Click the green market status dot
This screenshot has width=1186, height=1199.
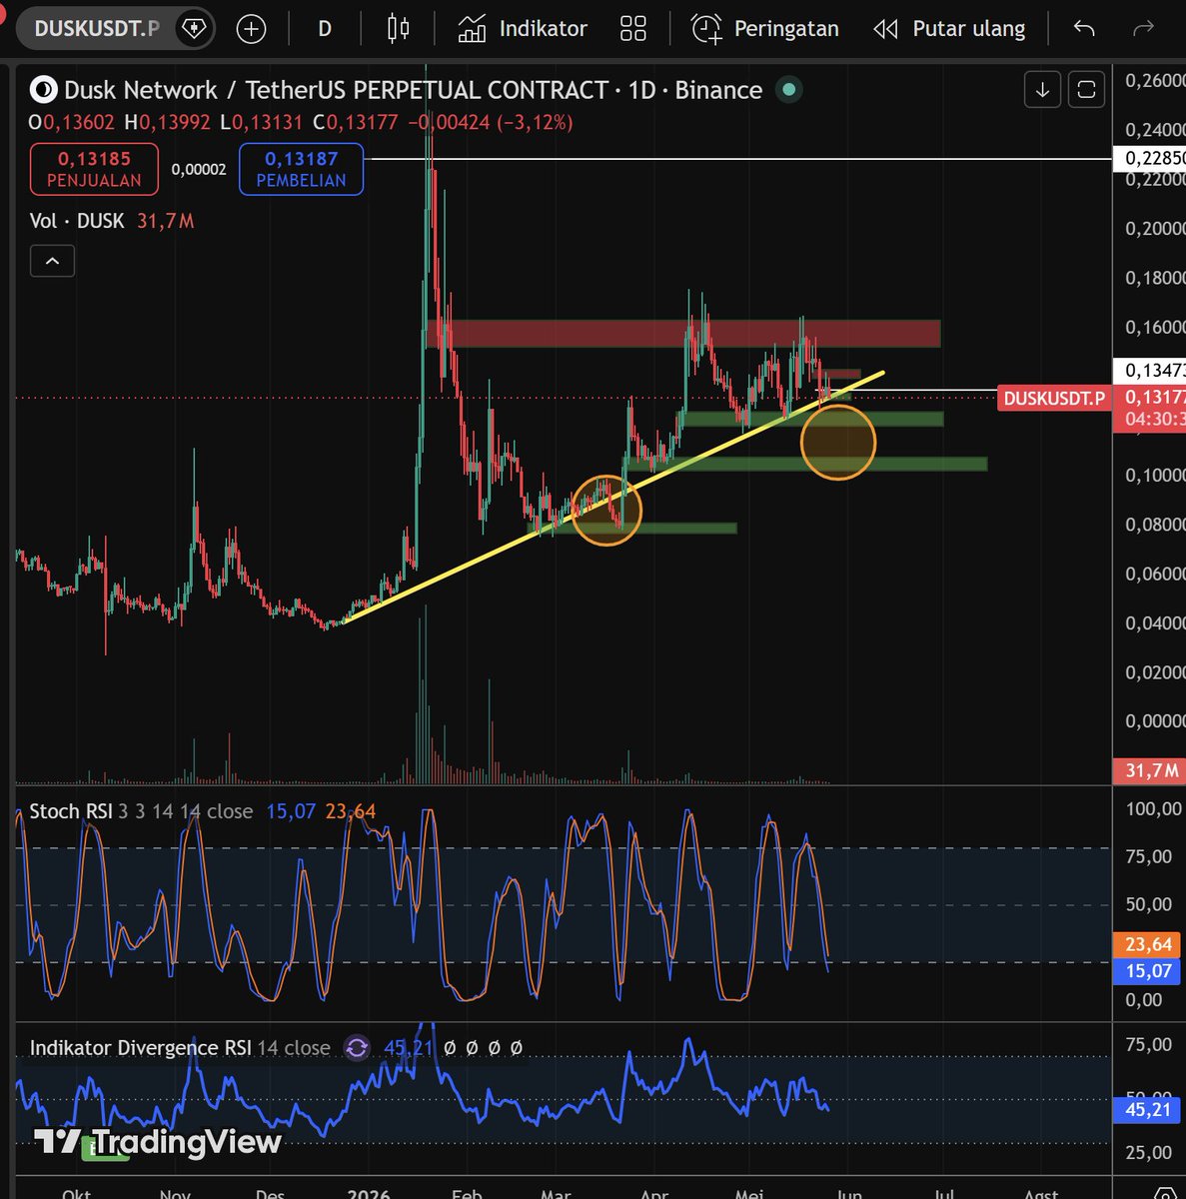(x=789, y=90)
